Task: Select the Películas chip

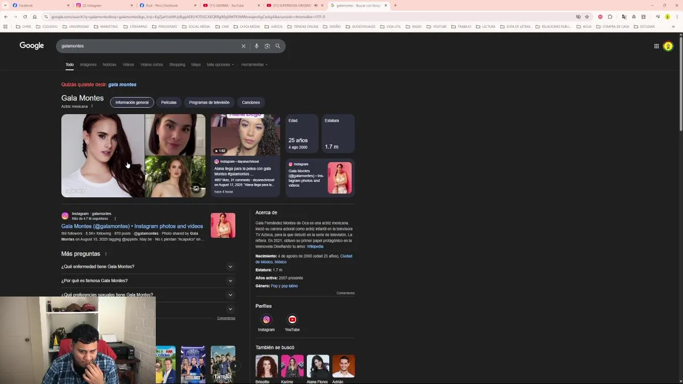Action: (x=169, y=102)
